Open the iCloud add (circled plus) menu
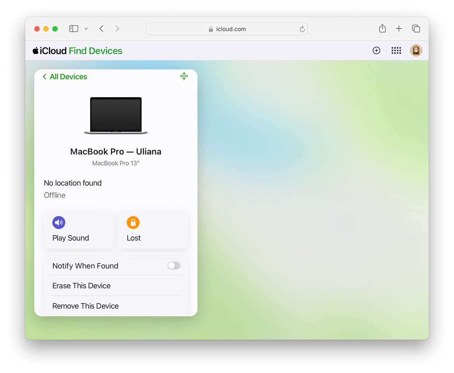This screenshot has width=454, height=373. click(376, 50)
